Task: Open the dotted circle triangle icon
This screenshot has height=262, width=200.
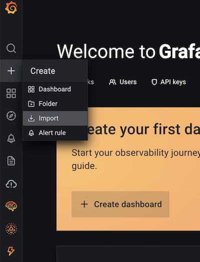Action: pyautogui.click(x=11, y=228)
